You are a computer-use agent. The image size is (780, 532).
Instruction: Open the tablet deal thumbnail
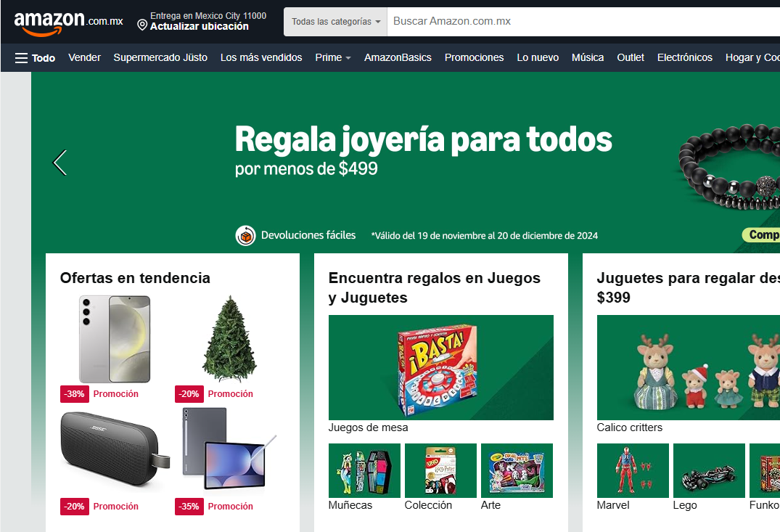[229, 449]
